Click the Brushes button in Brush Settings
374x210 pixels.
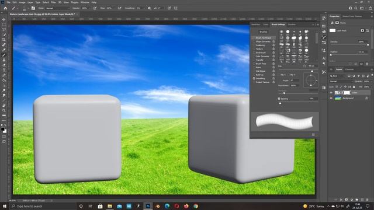tap(264, 32)
